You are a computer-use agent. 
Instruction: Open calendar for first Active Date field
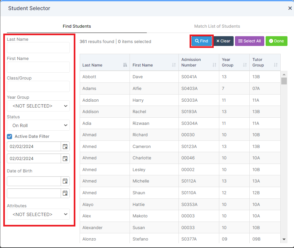(x=65, y=146)
